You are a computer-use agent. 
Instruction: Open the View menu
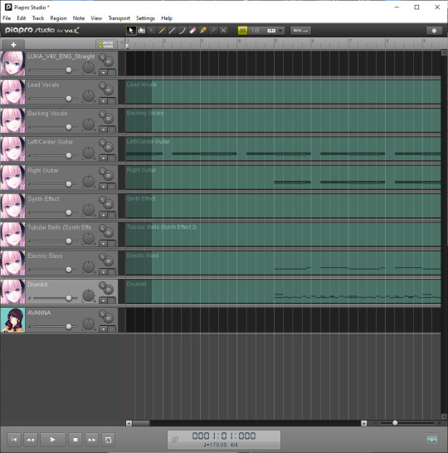pyautogui.click(x=96, y=18)
